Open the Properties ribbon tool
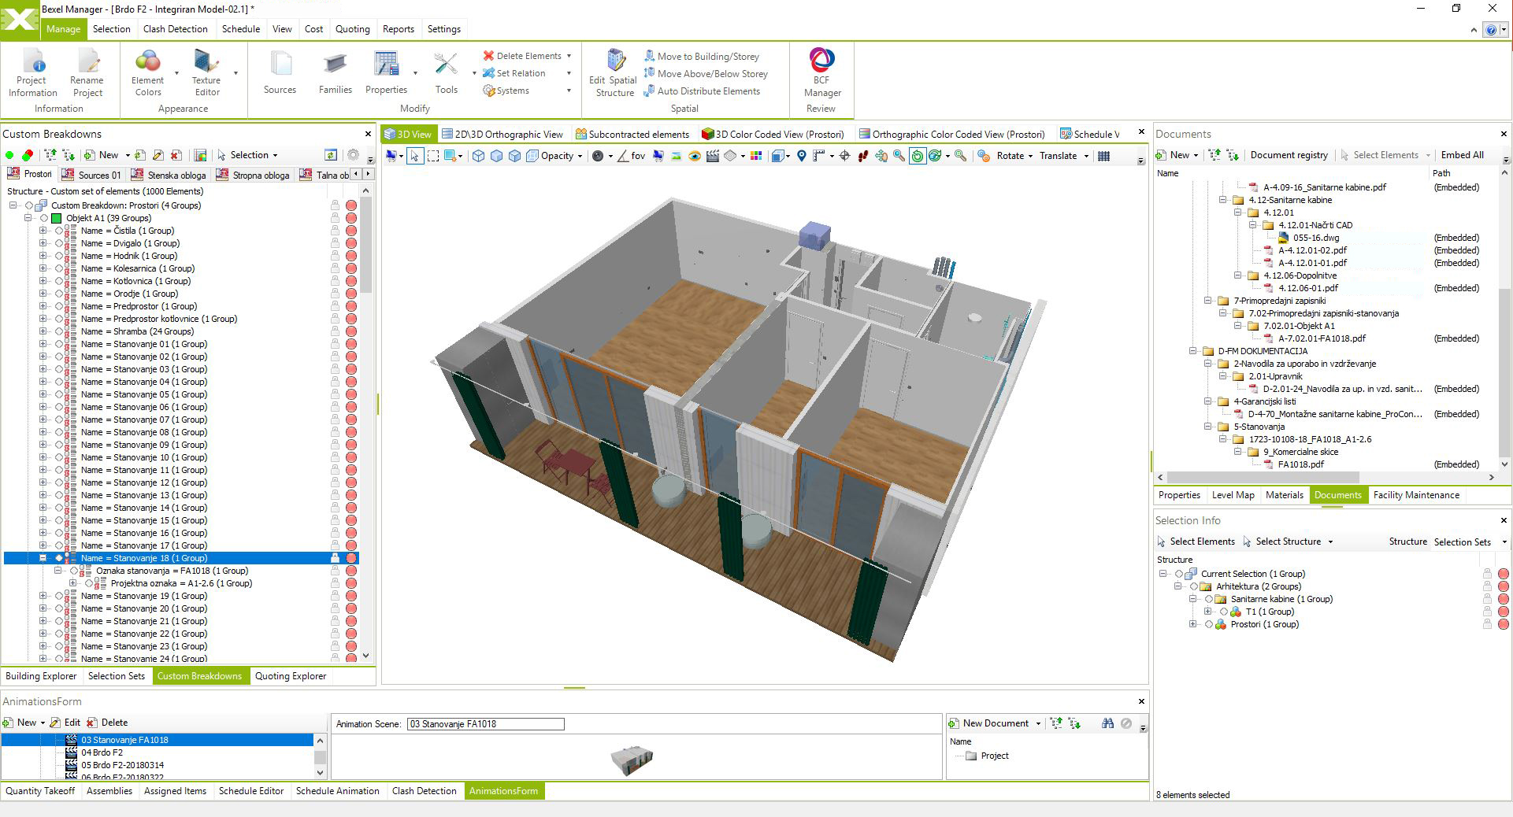The image size is (1513, 817). [x=386, y=72]
